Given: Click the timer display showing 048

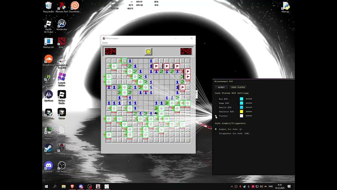Looking at the screenshot, I should [186, 51].
